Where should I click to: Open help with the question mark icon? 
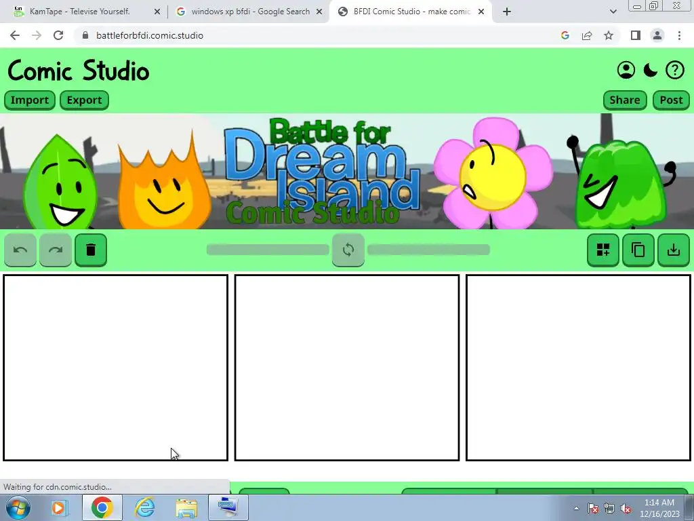pos(675,70)
